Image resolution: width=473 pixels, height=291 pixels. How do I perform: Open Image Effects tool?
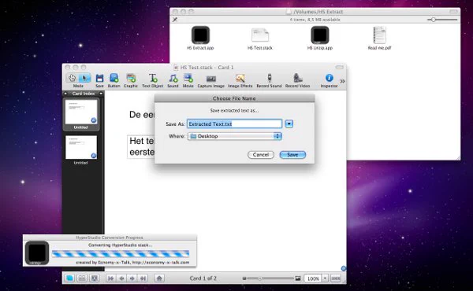tap(240, 79)
